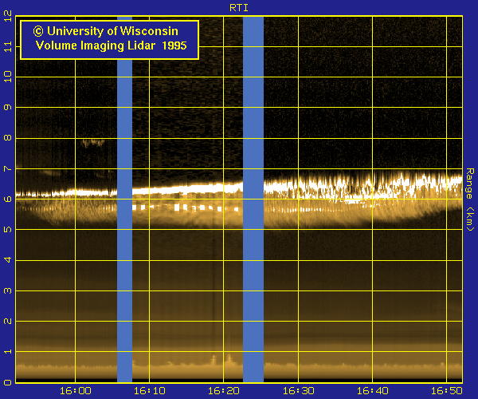This screenshot has height=399, width=478.
Task: Click the 9 km range tick label
Action: pyautogui.click(x=8, y=107)
